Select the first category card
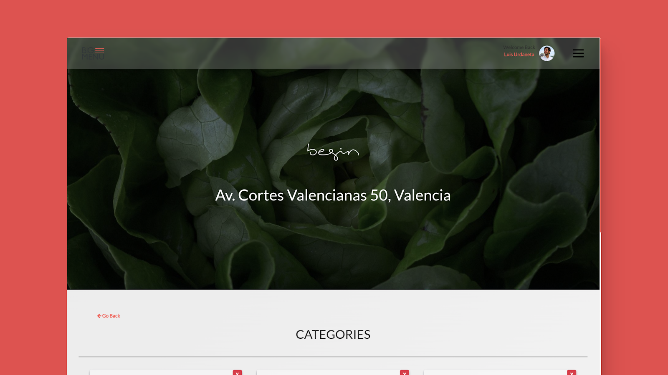Viewport: 668px width, 375px height. (166, 372)
